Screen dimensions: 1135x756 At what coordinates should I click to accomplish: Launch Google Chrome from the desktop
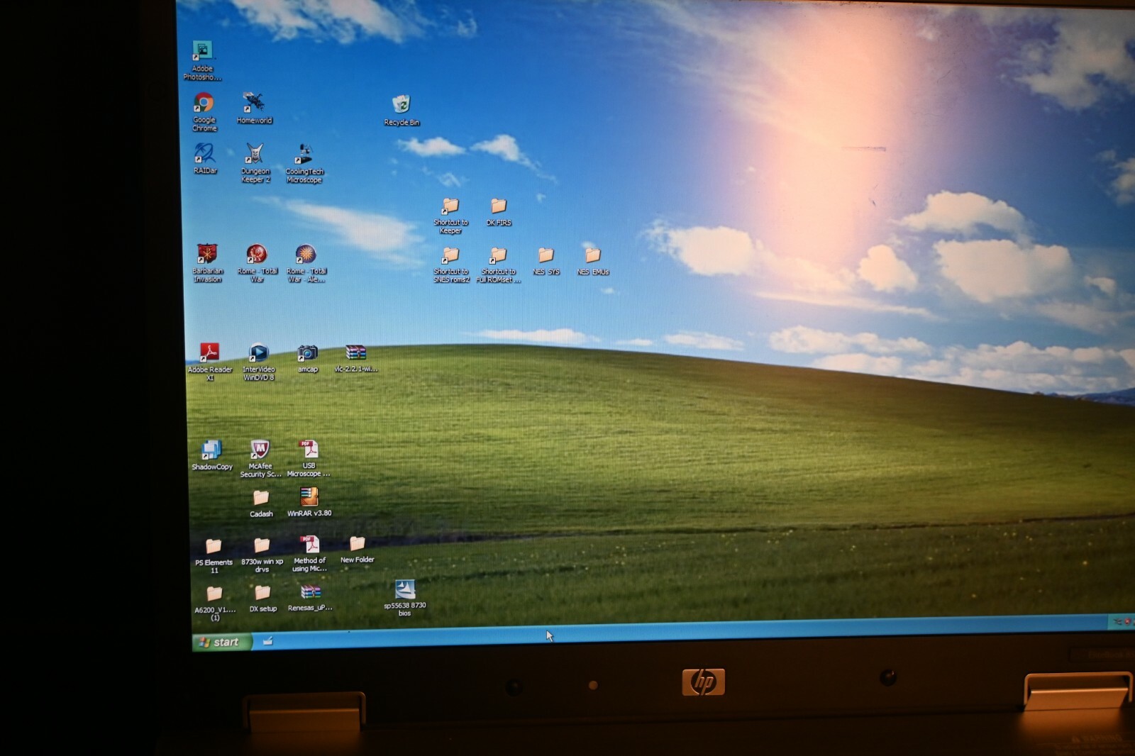pyautogui.click(x=204, y=111)
